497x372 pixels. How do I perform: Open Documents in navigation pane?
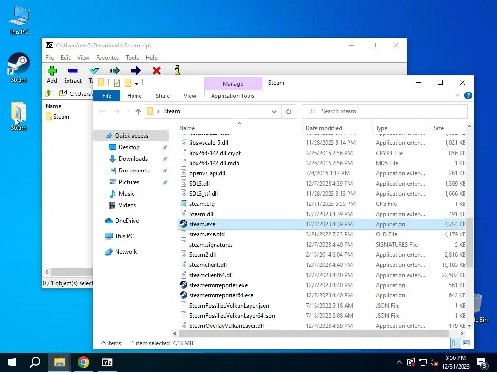tap(133, 170)
